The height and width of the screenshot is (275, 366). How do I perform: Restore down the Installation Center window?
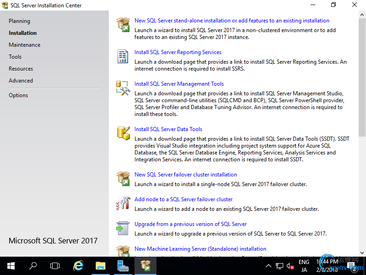point(334,5)
